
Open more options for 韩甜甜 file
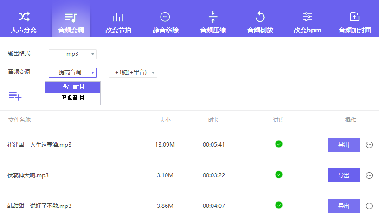click(369, 206)
